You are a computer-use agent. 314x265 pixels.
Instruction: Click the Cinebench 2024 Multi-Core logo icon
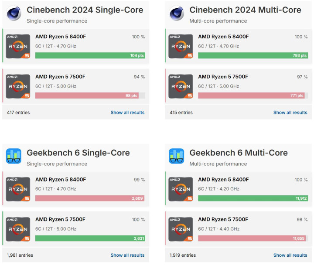(x=176, y=14)
